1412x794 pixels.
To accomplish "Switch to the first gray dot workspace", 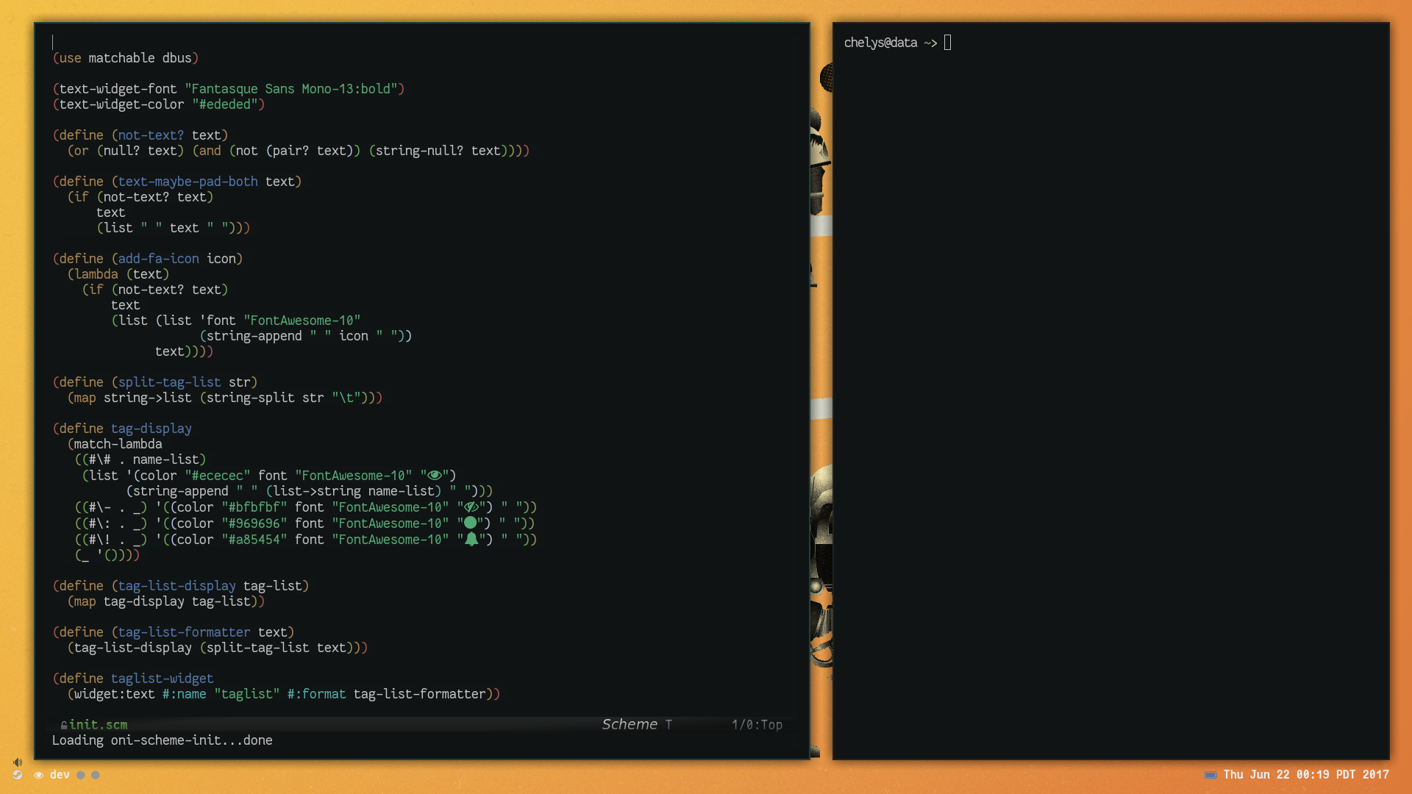I will [x=81, y=775].
